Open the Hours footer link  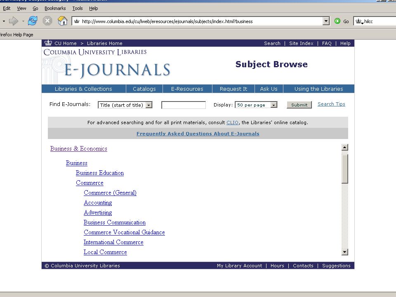[277, 266]
